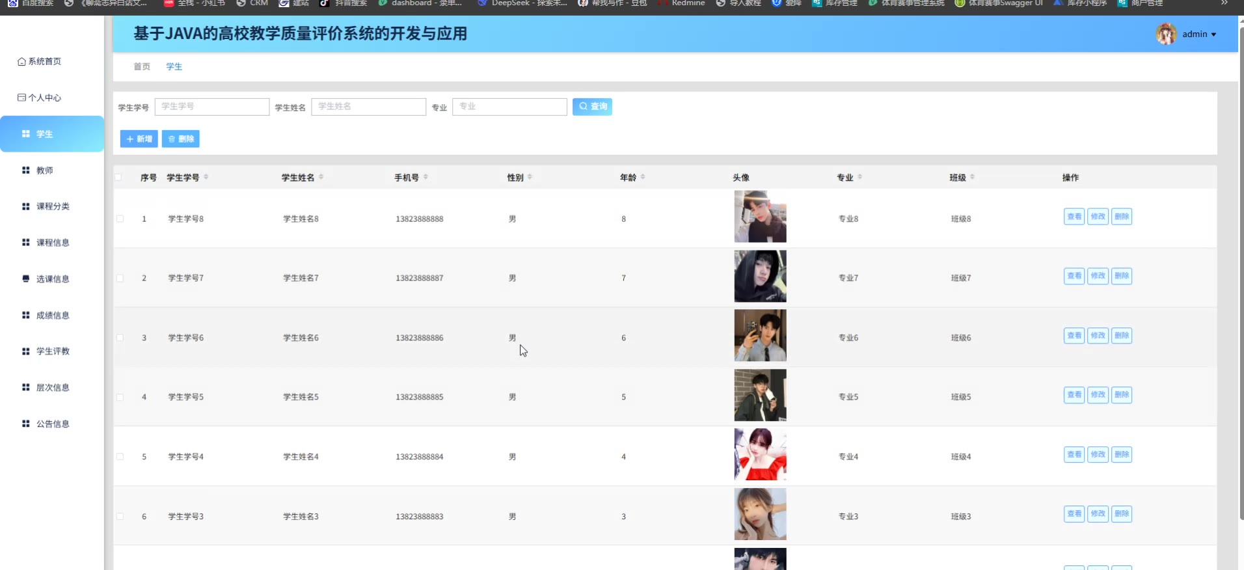Click 删除 in the 学生学号5 row

1122,395
